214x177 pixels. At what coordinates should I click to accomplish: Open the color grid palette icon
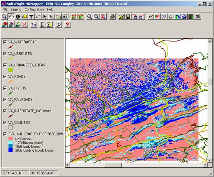(x=191, y=17)
